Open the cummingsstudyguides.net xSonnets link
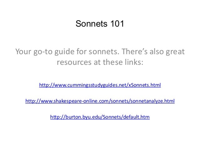Screen dimensions: 200x150 tap(100, 85)
